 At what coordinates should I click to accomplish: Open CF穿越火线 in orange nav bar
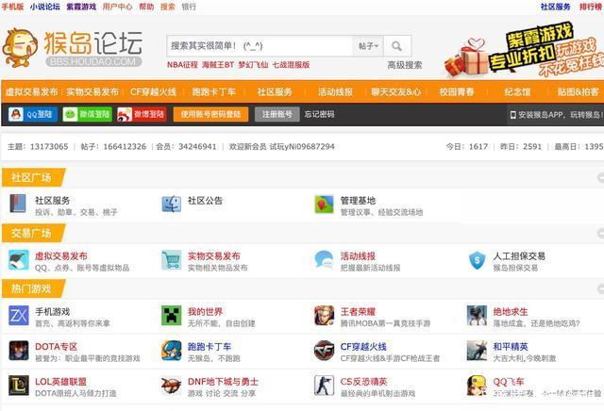pos(153,92)
